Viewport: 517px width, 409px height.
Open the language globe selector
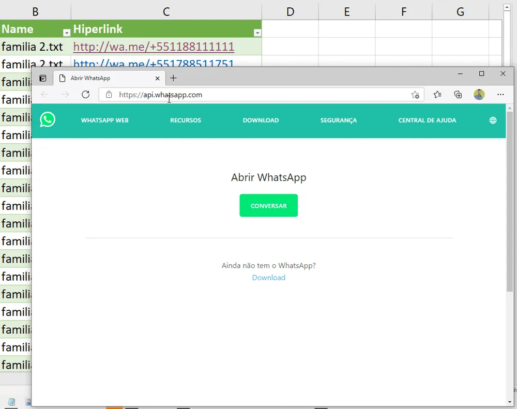pyautogui.click(x=493, y=120)
